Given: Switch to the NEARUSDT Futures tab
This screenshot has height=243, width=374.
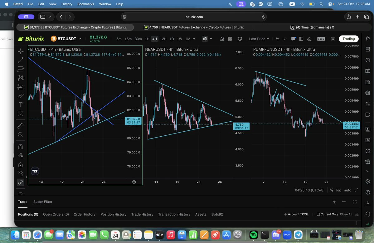Looking at the screenshot, I should (x=194, y=27).
